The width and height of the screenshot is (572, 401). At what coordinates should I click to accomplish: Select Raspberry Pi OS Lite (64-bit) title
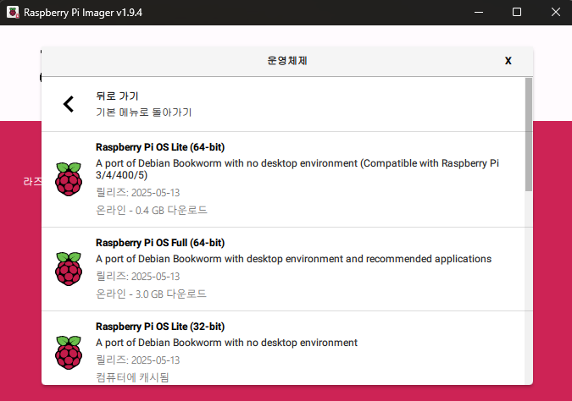[x=160, y=147]
